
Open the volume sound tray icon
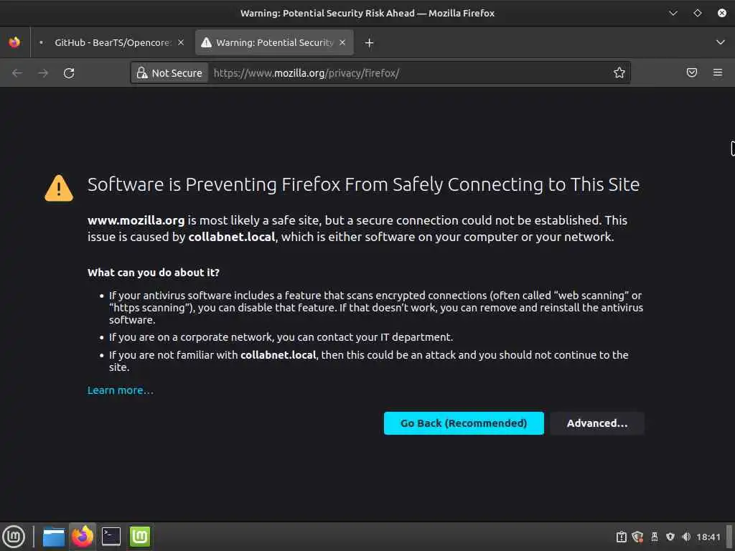(x=686, y=537)
